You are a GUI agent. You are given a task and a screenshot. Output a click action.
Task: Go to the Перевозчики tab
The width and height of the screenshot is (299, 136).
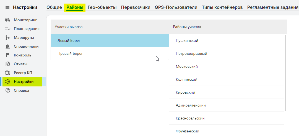coord(136,7)
